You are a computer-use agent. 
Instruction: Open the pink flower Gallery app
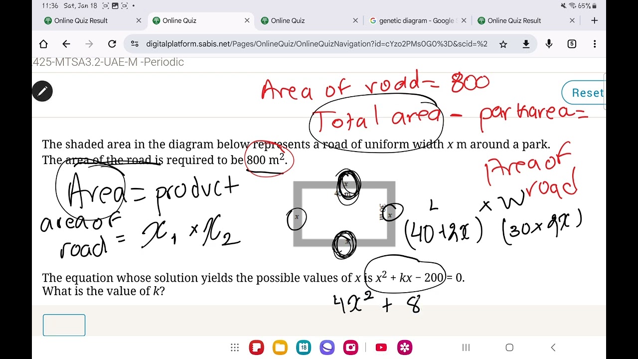405,348
